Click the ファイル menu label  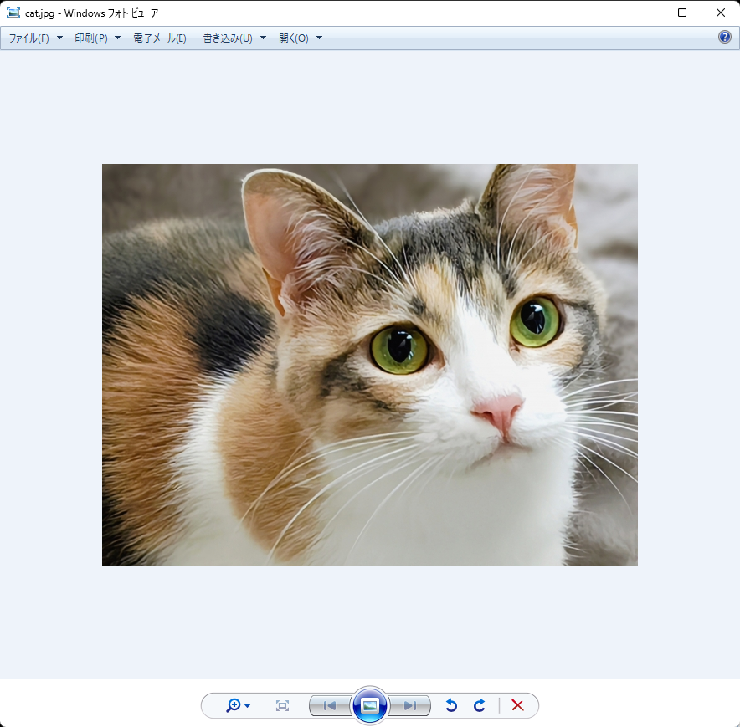[28, 38]
